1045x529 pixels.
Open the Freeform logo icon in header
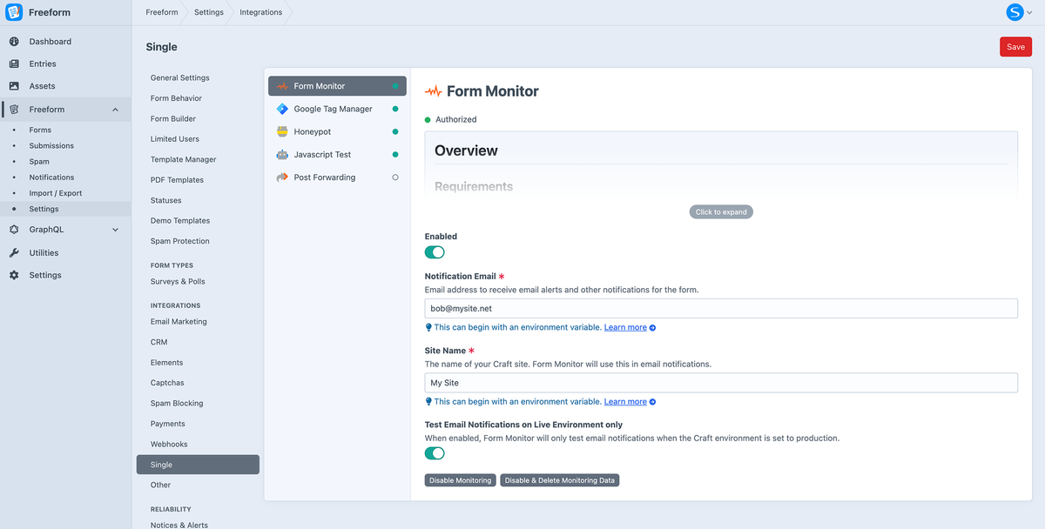pos(14,12)
